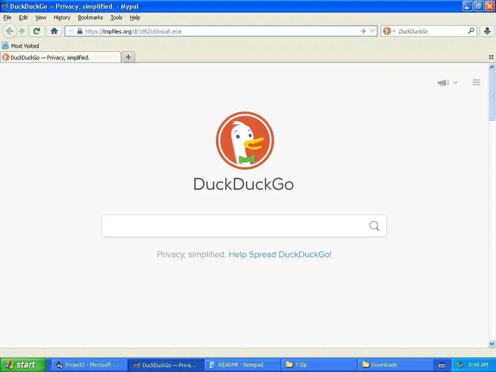This screenshot has height=372, width=496.
Task: Switch to the 7-Zip taskbar folder
Action: point(319,365)
